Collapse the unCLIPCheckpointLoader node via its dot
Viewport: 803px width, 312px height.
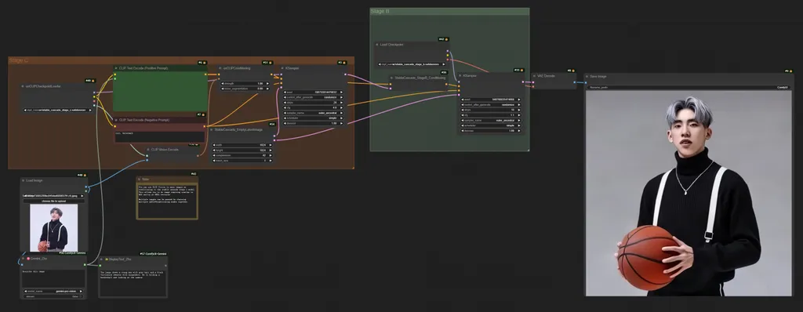pos(23,86)
